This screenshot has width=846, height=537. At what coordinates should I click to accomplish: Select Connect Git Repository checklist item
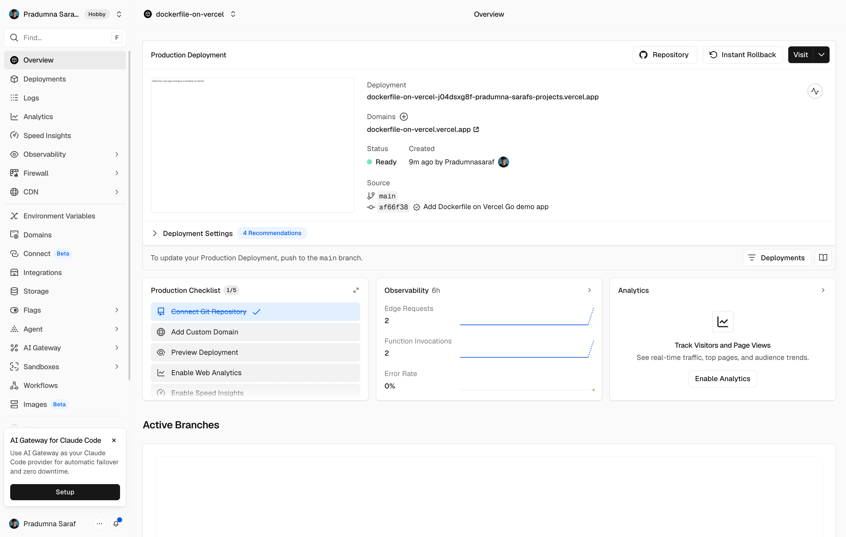tap(255, 312)
